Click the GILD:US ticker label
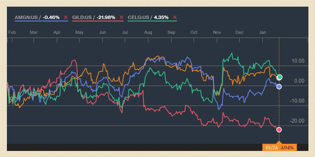Image resolution: width=315 pixels, height=157 pixels. tap(82, 17)
